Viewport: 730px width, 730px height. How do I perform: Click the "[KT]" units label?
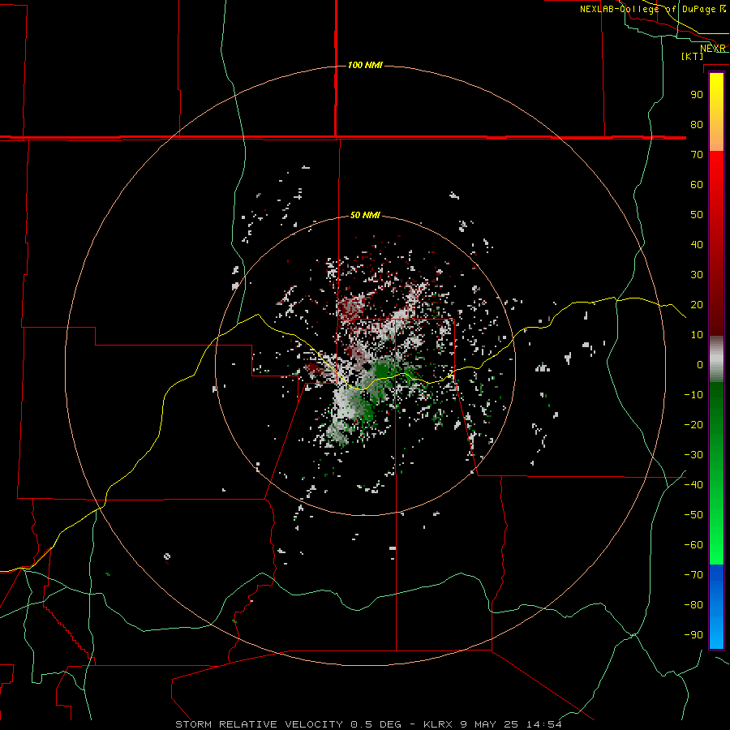click(x=693, y=56)
